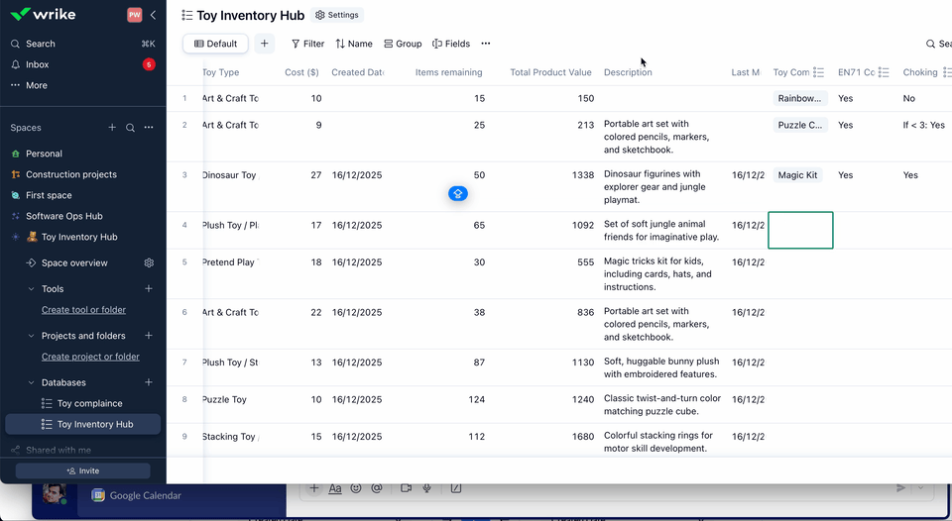Collapse the Projects and folders section
This screenshot has height=521, width=952.
pos(31,336)
